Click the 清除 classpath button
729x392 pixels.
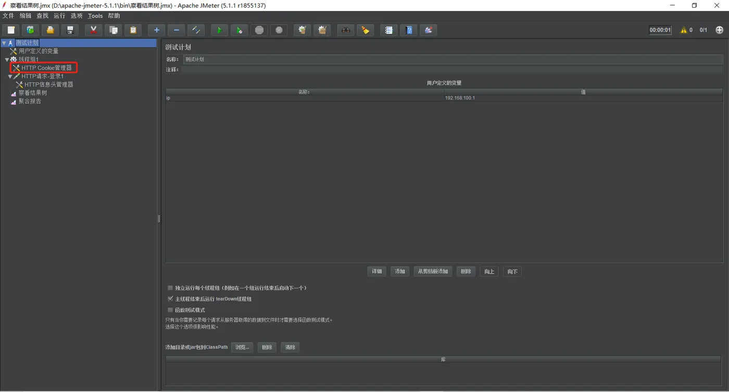coord(290,347)
